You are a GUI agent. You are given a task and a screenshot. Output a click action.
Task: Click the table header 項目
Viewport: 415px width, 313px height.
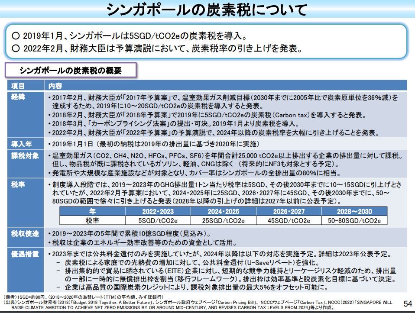point(18,86)
